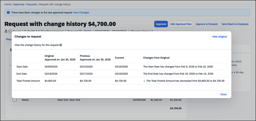256x121 pixels.
Task: Go to Home breadcrumb
Action: click(8, 4)
